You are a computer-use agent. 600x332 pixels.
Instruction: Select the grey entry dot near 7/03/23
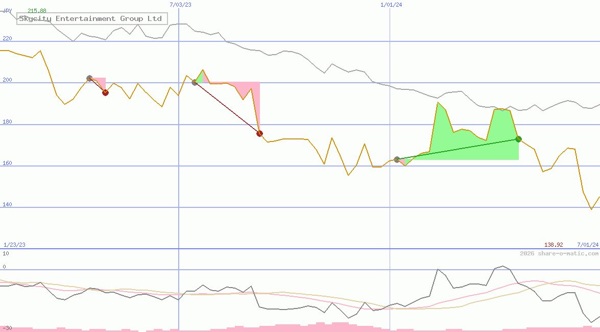(x=195, y=82)
